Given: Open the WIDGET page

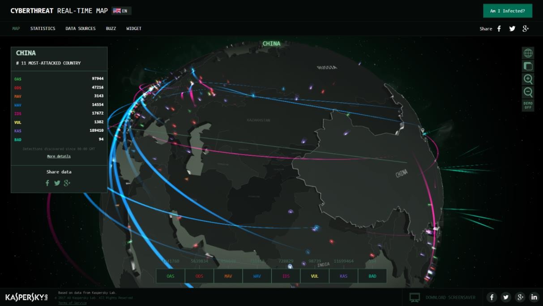Looking at the screenshot, I should (x=134, y=29).
